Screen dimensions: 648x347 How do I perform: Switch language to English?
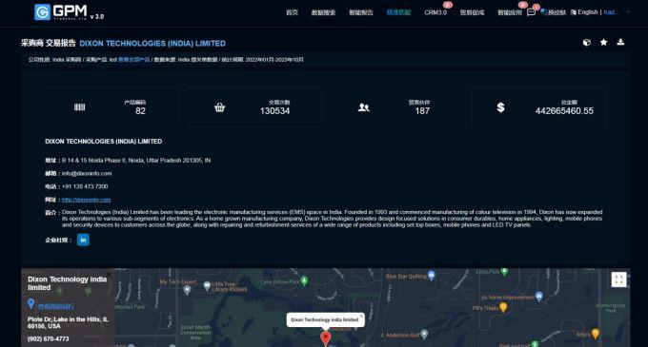(x=584, y=12)
